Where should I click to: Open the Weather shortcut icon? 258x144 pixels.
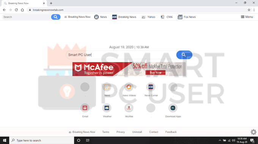[x=107, y=108]
